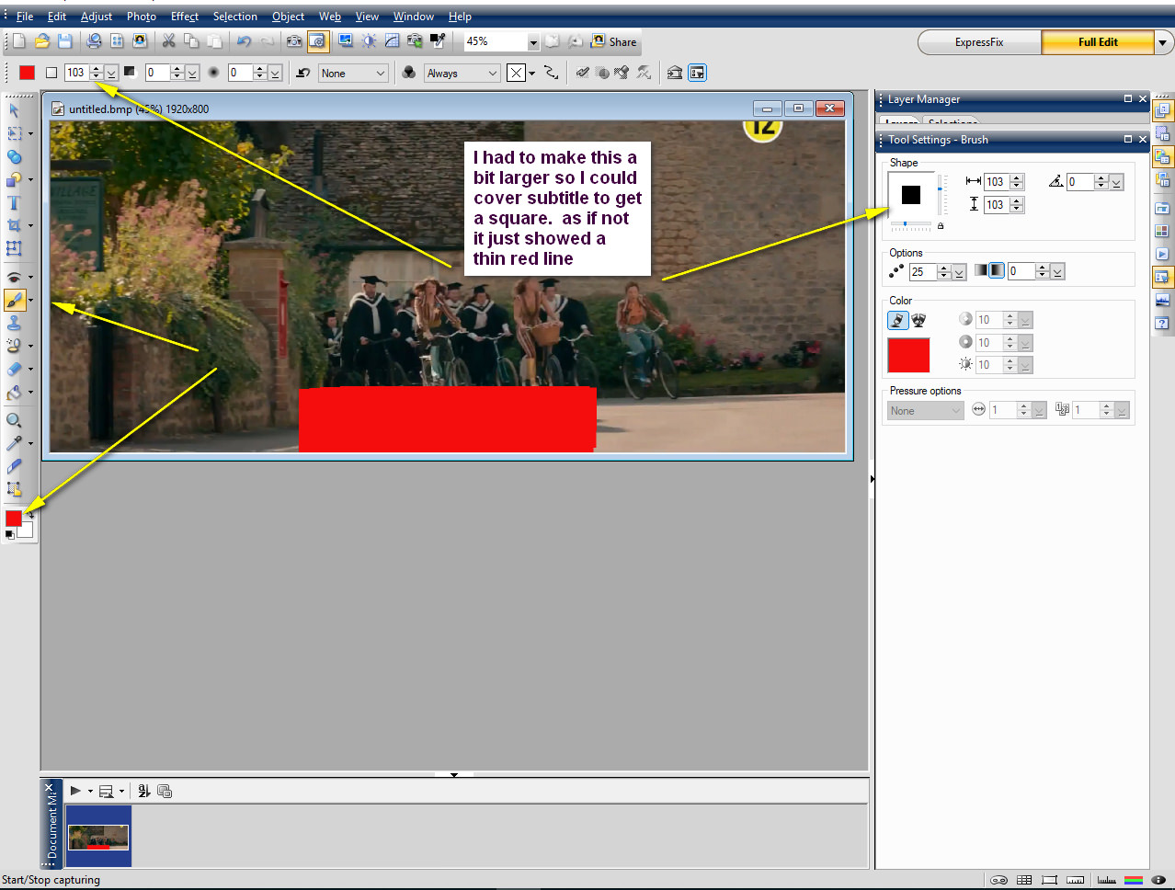Screen dimensions: 1175x890
Task: Toggle the Tool Settings panel sidebar button
Action: (1162, 277)
